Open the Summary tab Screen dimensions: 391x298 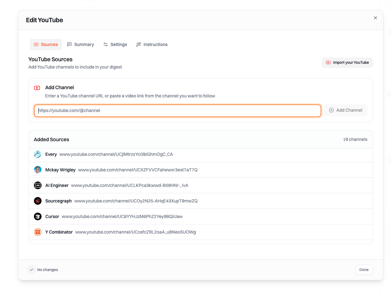click(x=81, y=44)
